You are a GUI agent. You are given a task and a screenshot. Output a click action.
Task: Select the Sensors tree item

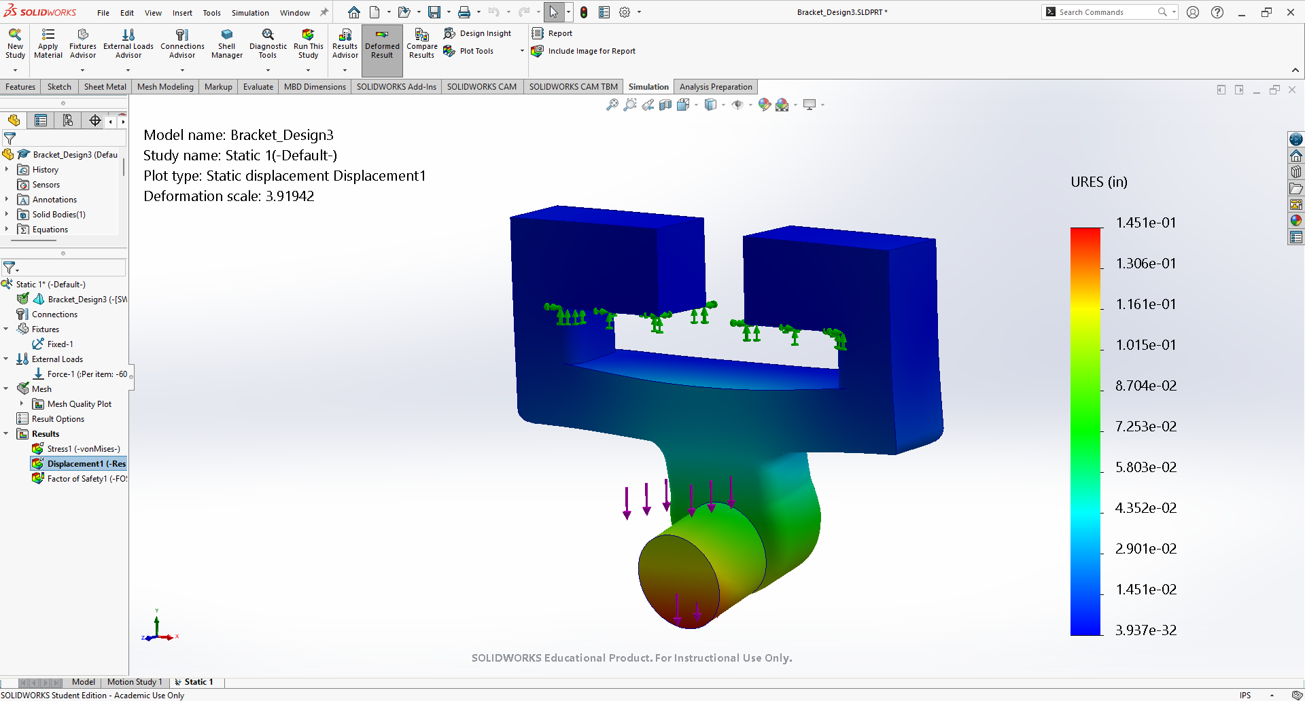click(x=39, y=185)
